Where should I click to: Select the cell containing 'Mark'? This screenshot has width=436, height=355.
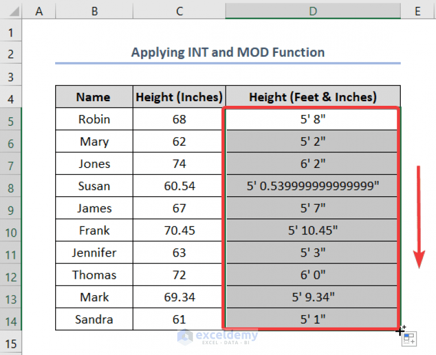(x=94, y=297)
